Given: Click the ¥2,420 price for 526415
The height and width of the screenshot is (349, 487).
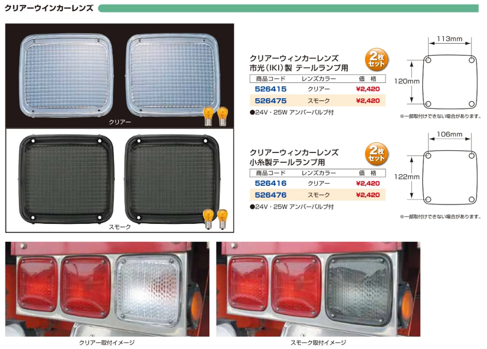Looking at the screenshot, I should 368,89.
